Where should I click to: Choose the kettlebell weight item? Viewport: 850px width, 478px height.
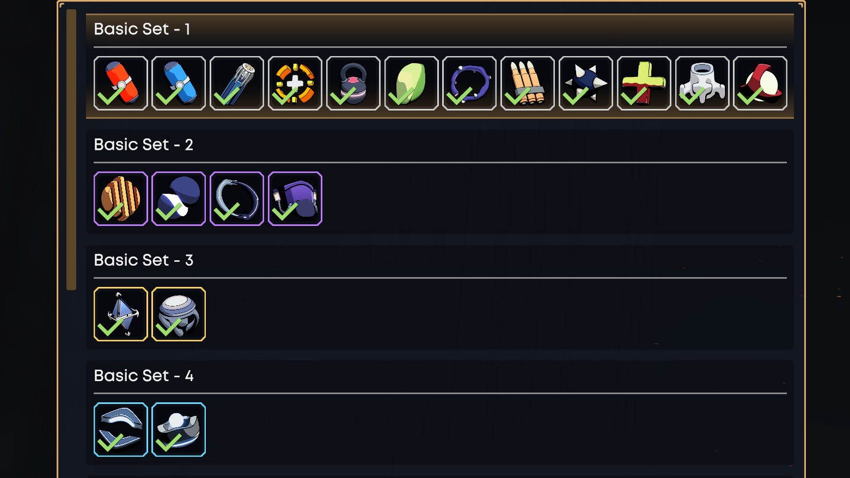[x=353, y=83]
